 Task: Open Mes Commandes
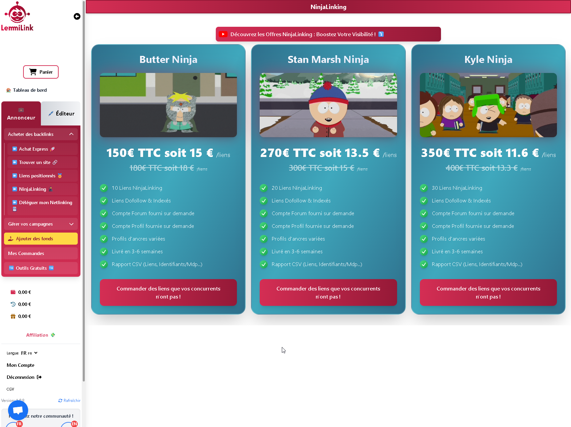41,253
